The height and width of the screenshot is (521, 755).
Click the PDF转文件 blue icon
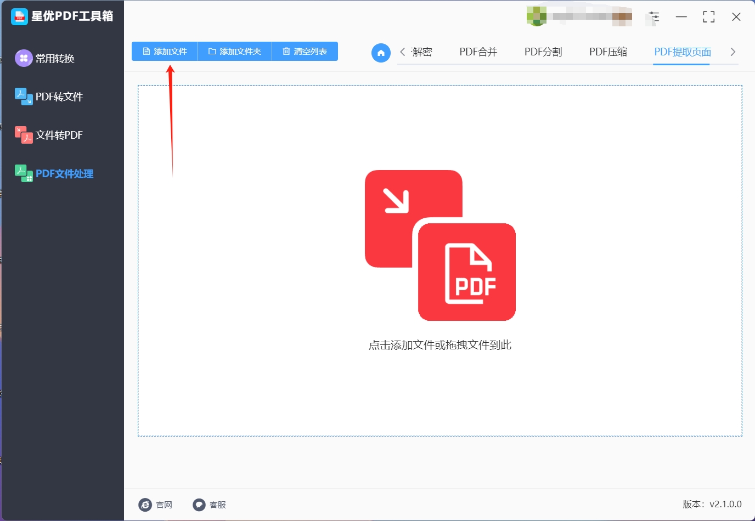24,97
